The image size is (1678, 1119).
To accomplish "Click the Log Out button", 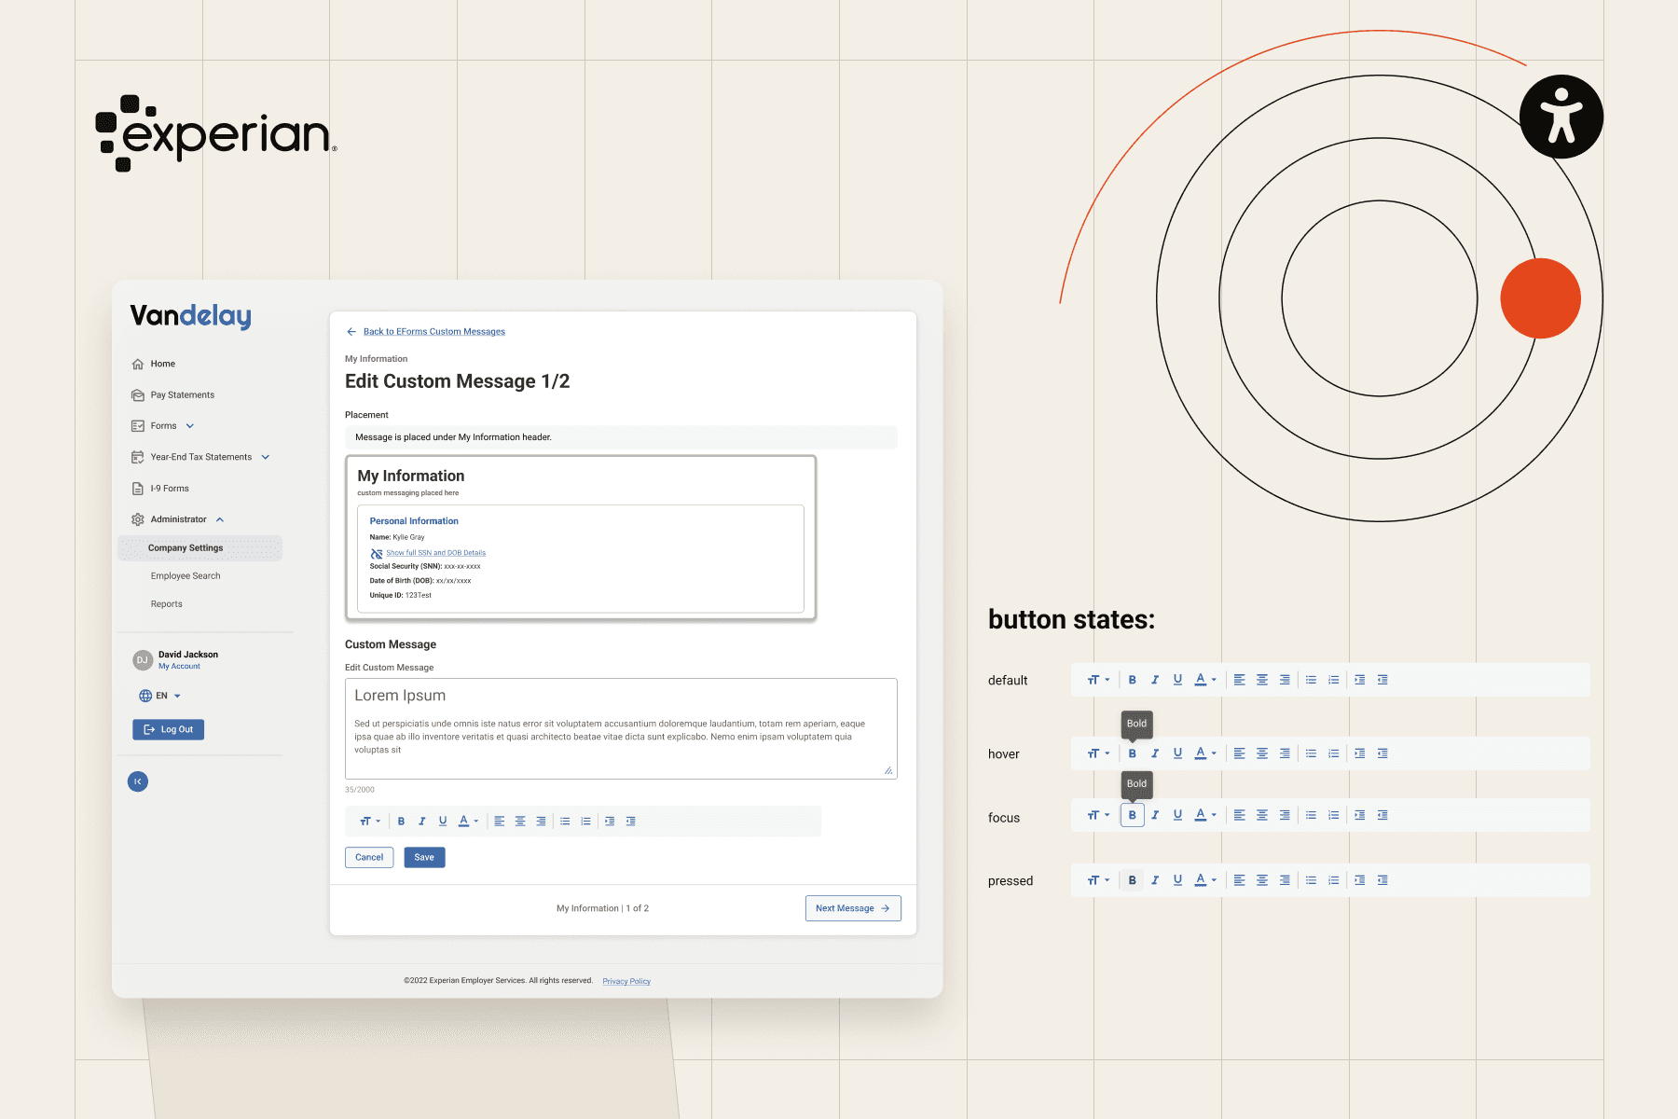I will [168, 730].
